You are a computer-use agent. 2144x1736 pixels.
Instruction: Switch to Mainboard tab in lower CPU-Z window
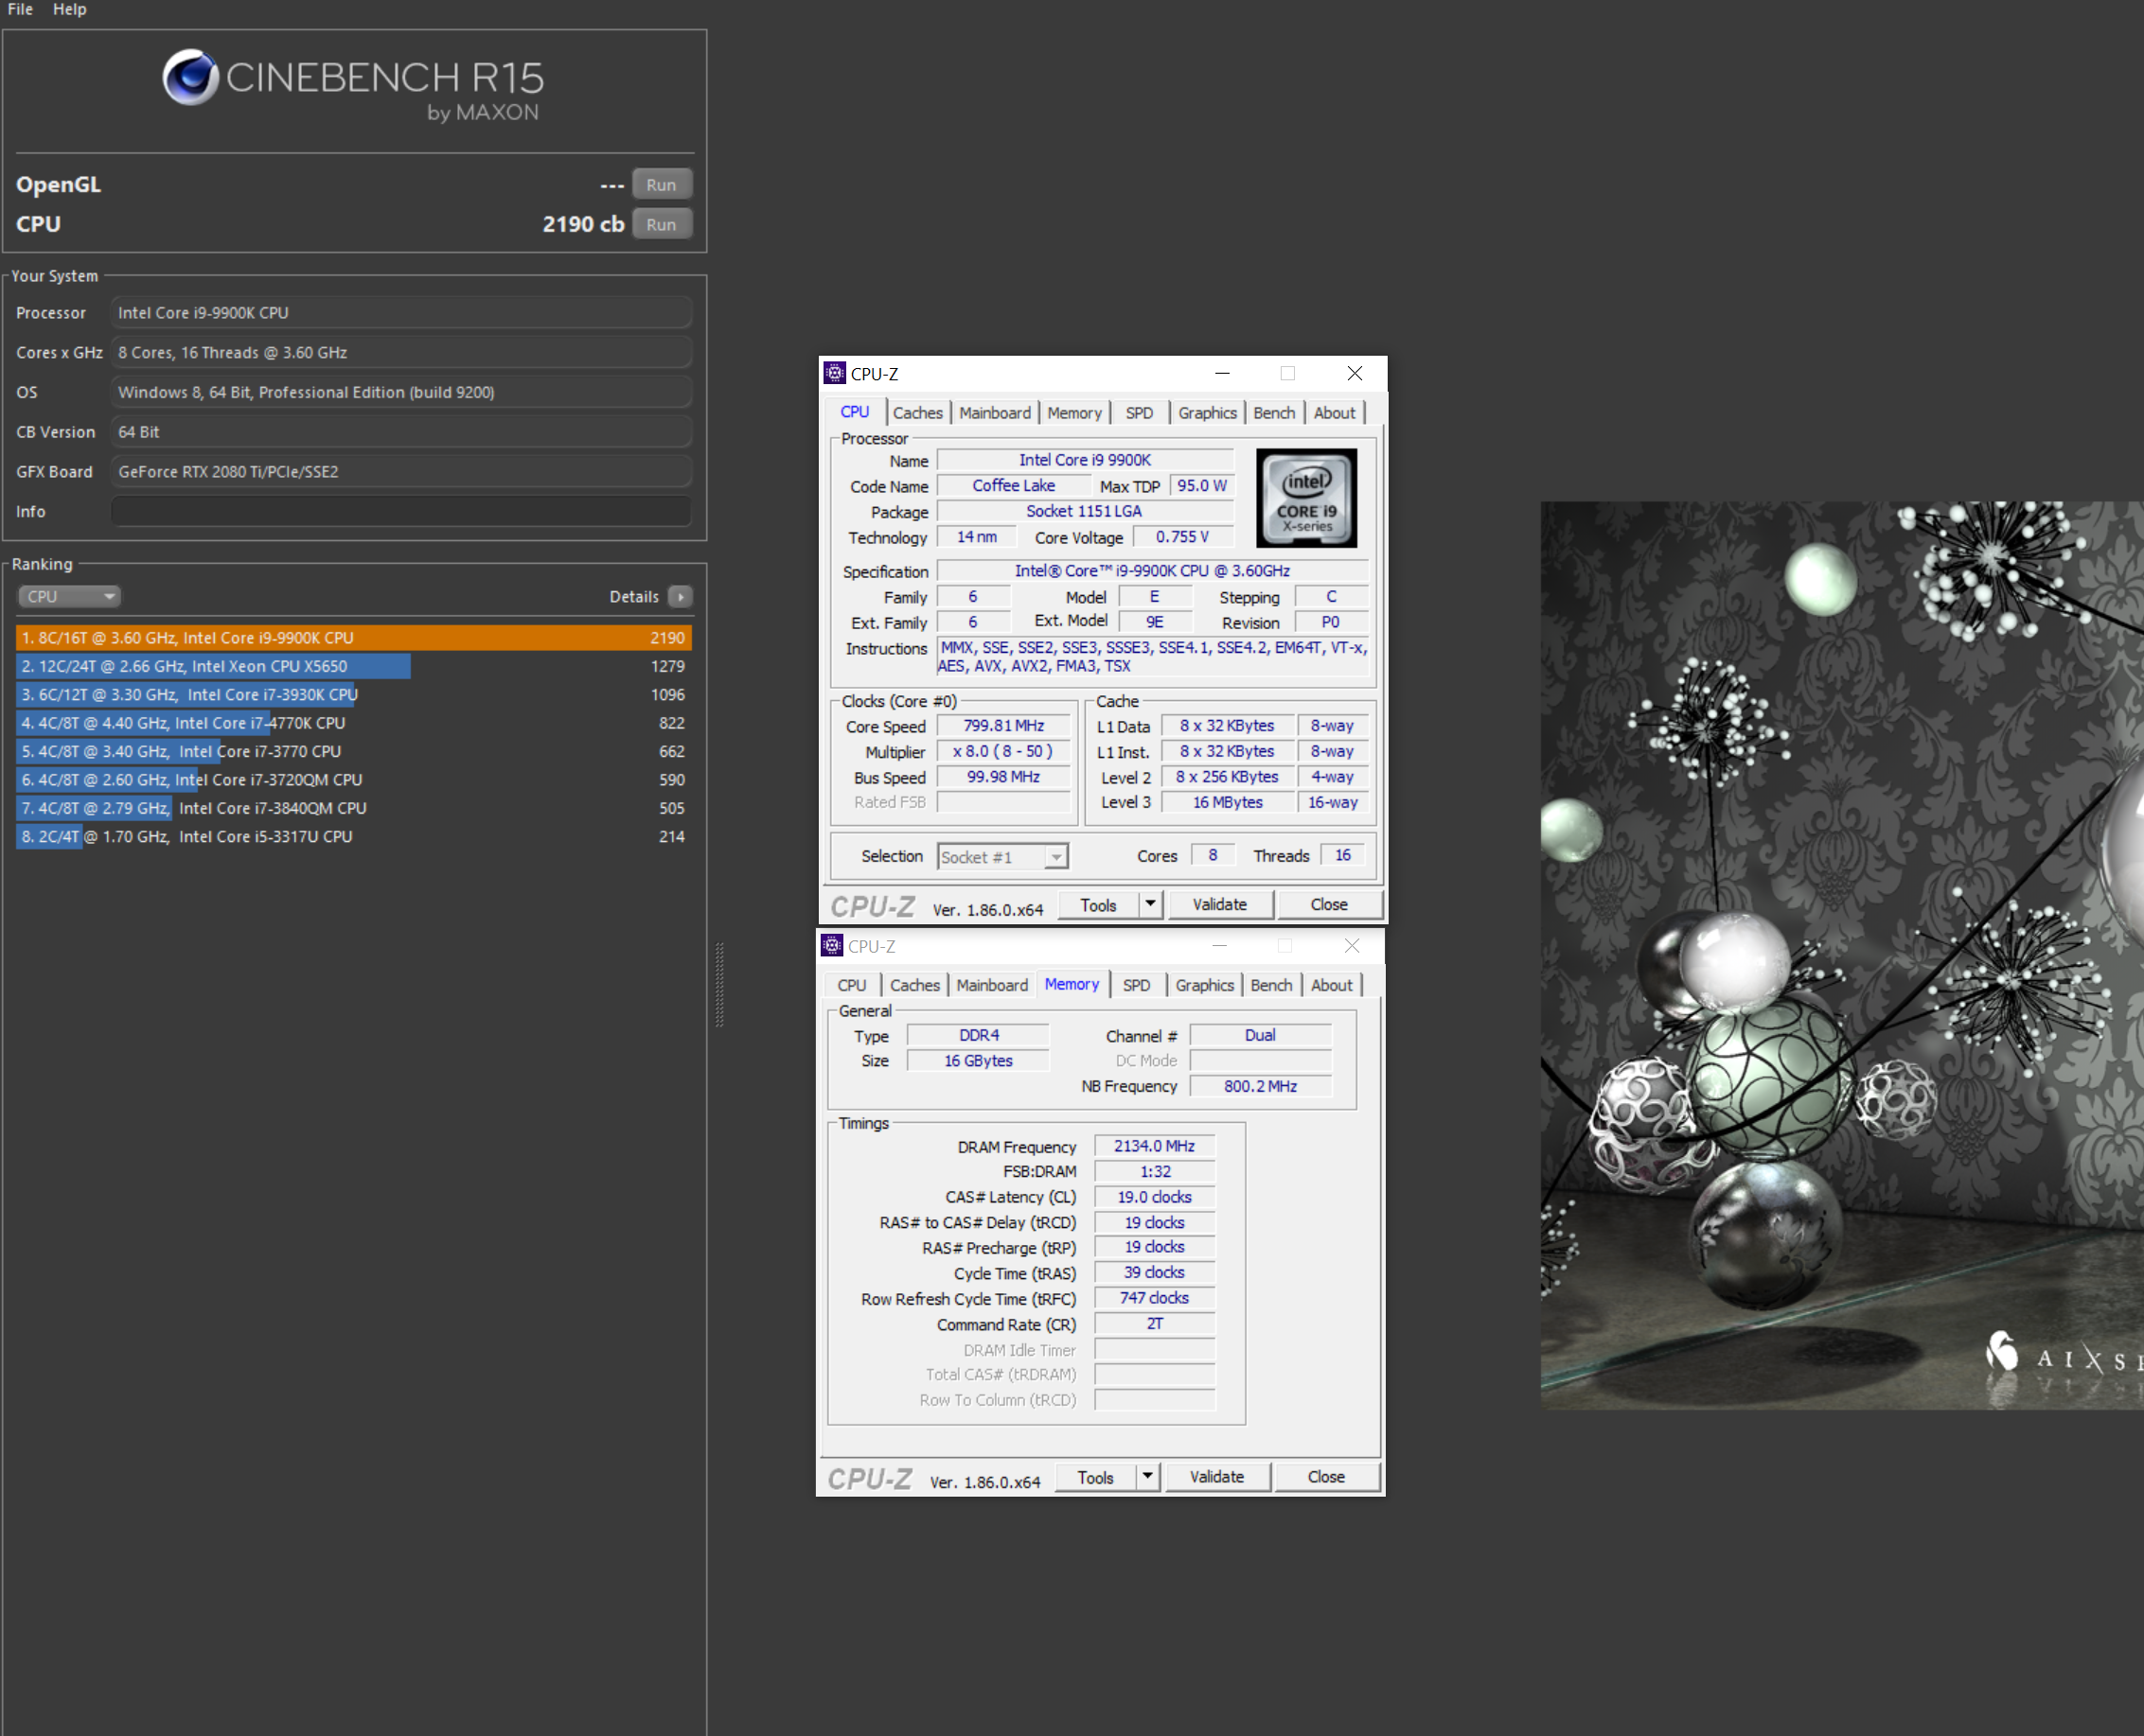point(991,986)
